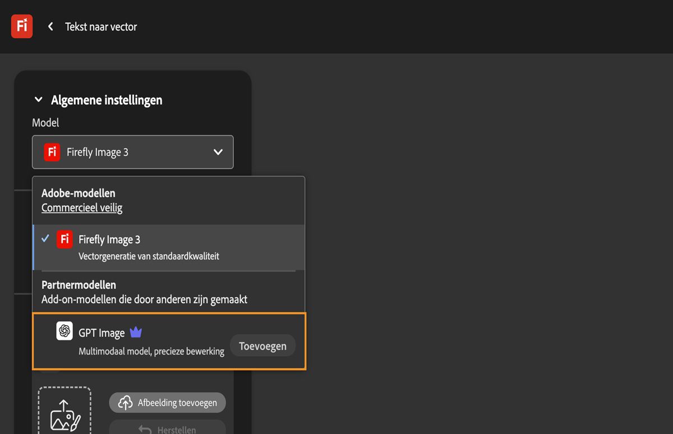Click the Adobe-modellen heading text

tap(79, 193)
